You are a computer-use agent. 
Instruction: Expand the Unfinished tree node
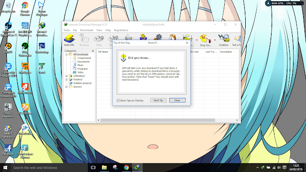point(66,76)
